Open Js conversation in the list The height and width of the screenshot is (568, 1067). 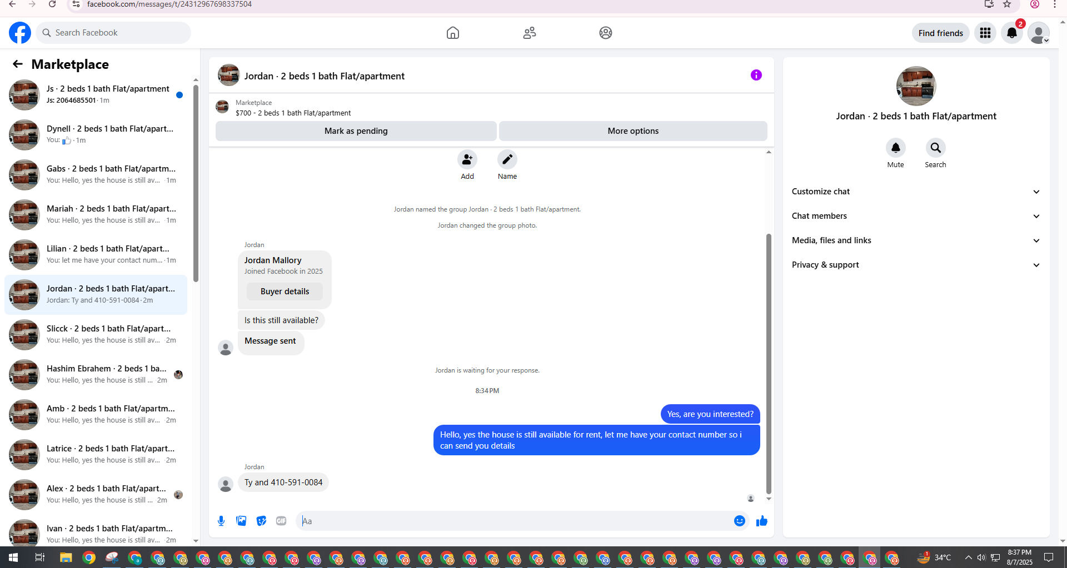point(96,95)
